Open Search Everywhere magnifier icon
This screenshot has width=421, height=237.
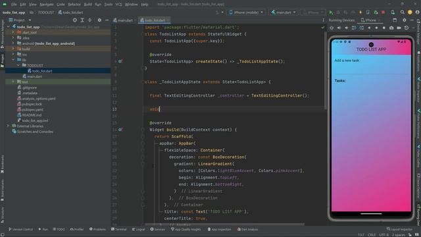tap(402, 13)
